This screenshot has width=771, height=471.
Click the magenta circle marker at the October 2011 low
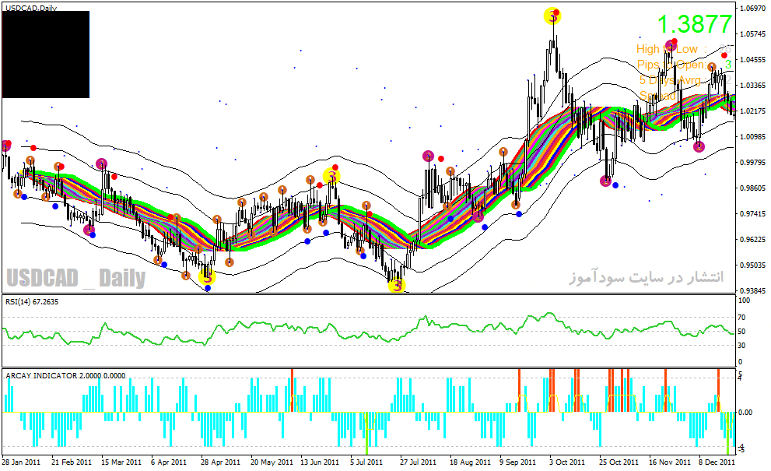point(606,181)
